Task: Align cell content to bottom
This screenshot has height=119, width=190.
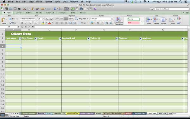Action: [66, 19]
